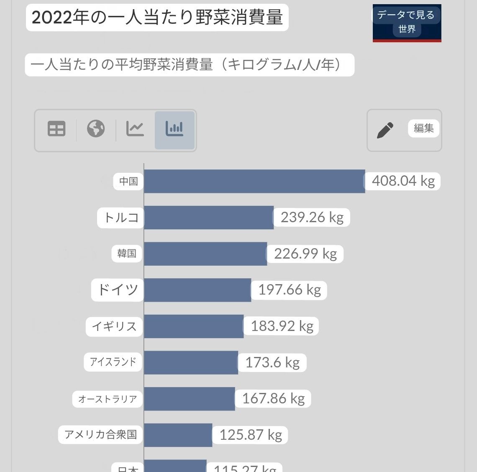The image size is (477, 472).
Task: Click the アイスランド country label
Action: (x=113, y=362)
